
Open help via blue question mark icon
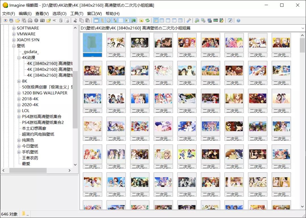[x=238, y=20]
